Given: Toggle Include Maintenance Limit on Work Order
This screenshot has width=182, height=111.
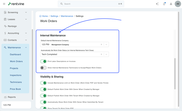Looking at the screenshot, I should [x=43, y=83].
